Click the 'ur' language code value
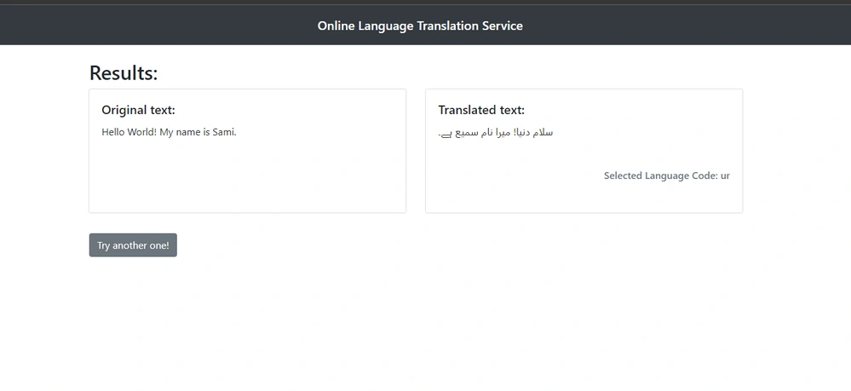Viewport: 851px width, 391px height. (x=725, y=176)
